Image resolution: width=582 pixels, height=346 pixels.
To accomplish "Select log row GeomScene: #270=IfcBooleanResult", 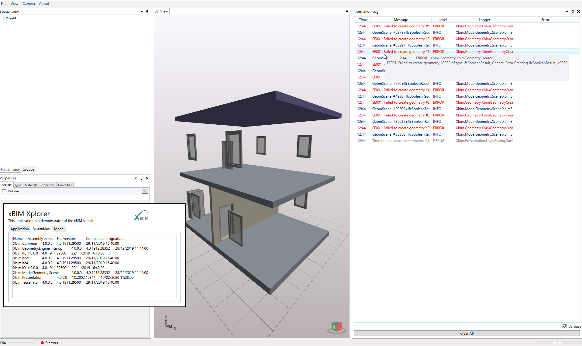I will tap(467, 84).
